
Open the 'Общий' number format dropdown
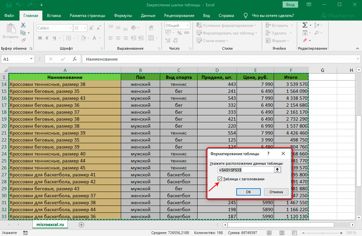pos(188,26)
